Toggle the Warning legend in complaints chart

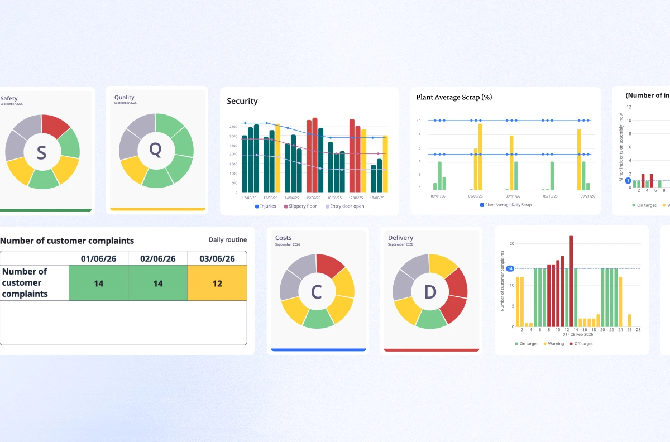pos(554,344)
